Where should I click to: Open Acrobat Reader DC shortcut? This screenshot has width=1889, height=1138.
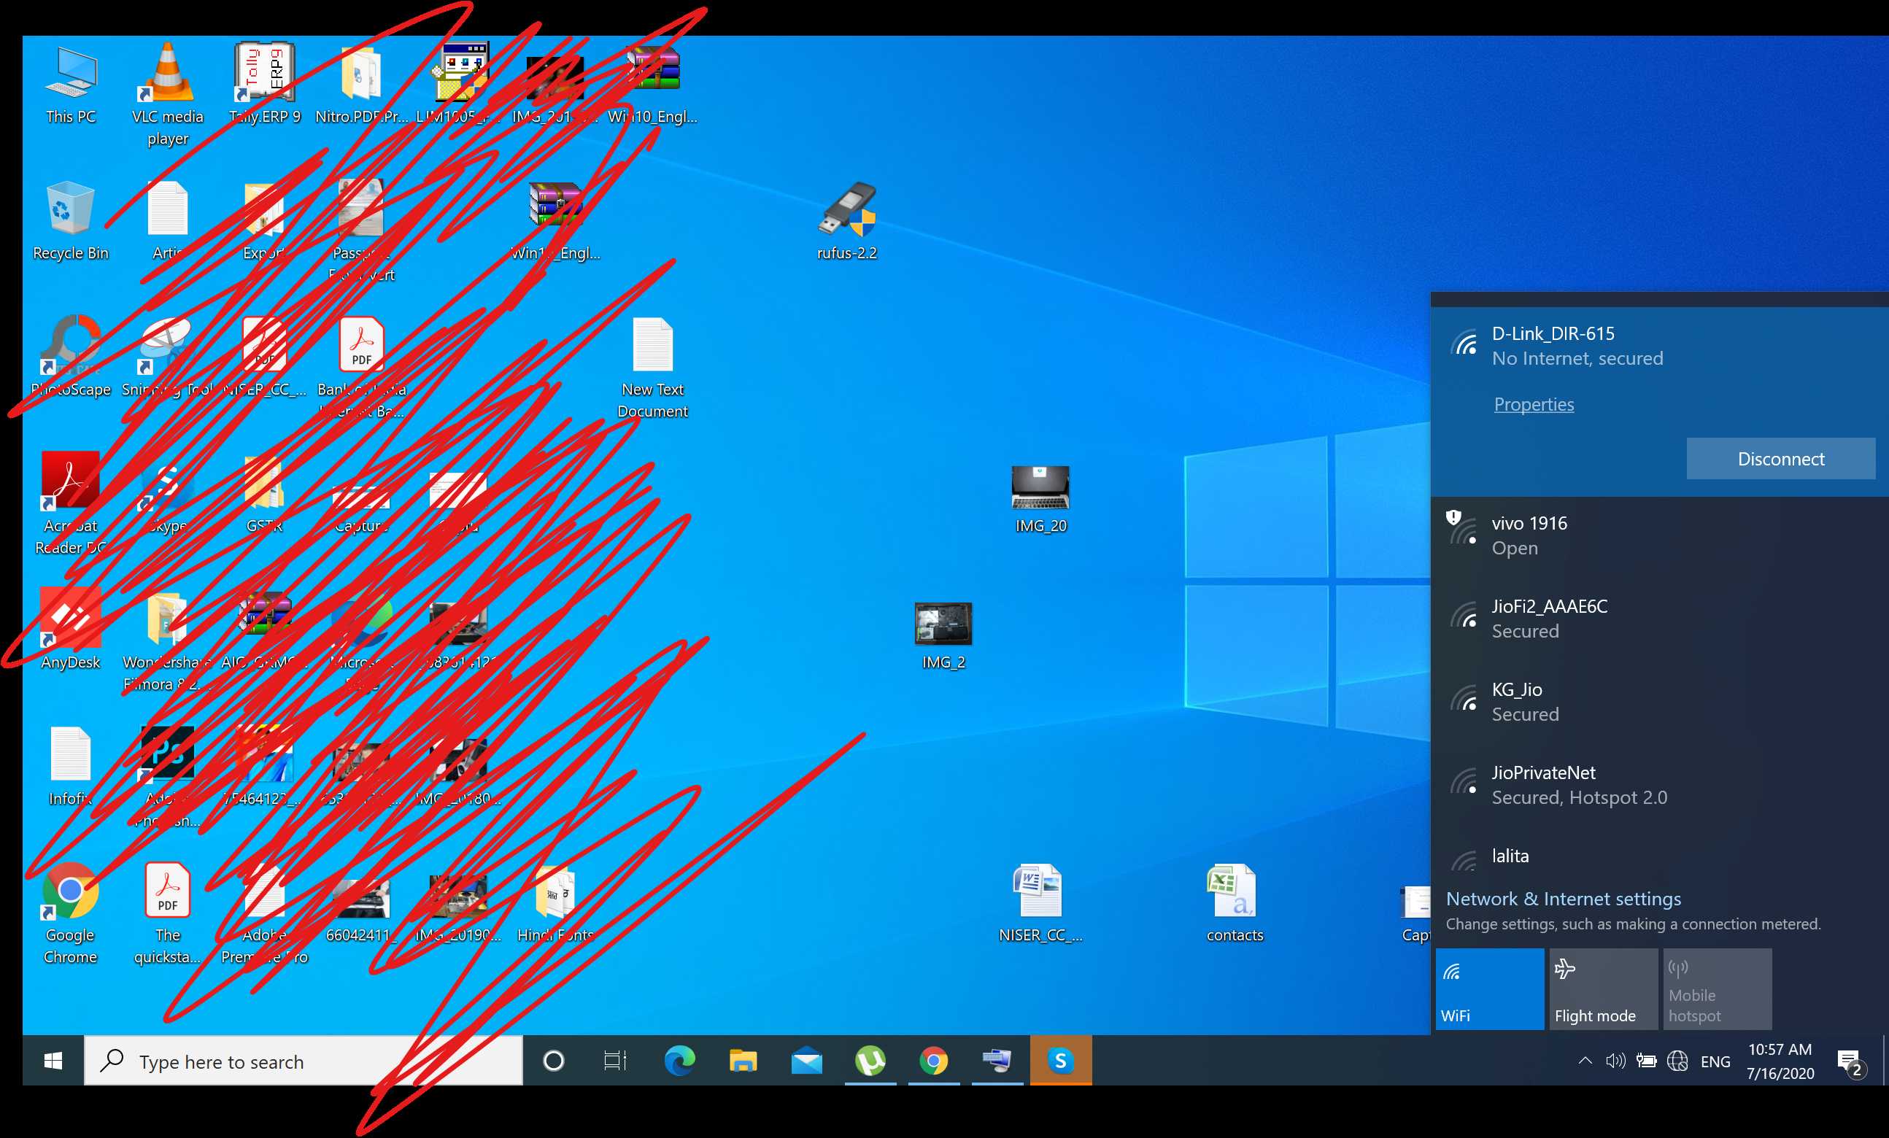point(71,503)
